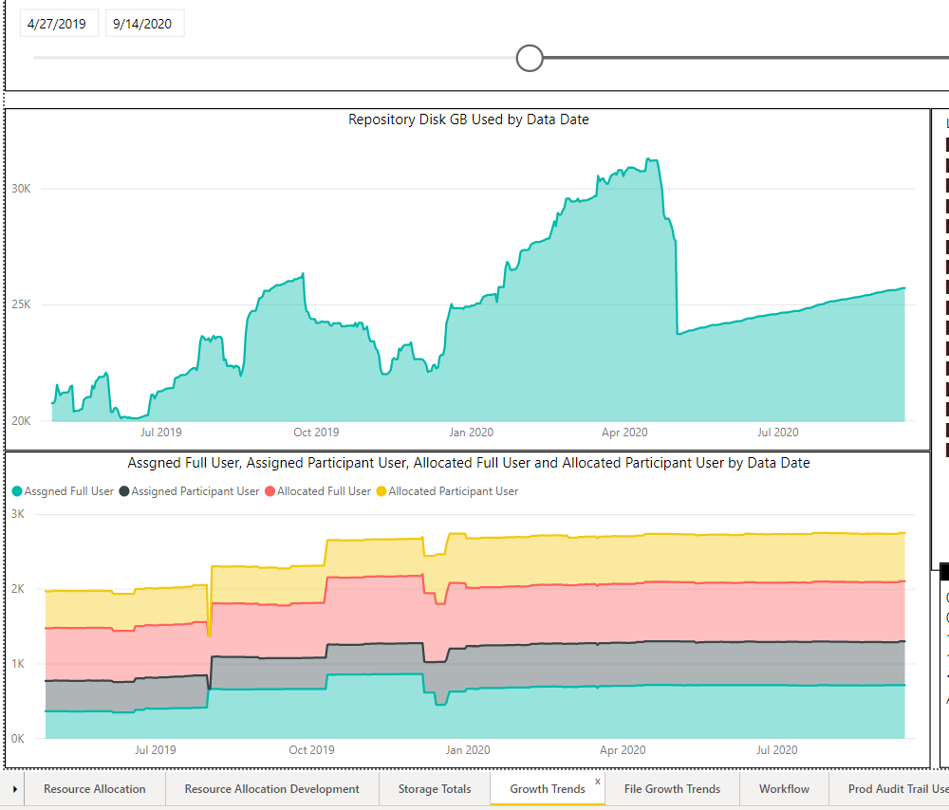Click the teal Assgned Full User legend dot

click(x=17, y=491)
